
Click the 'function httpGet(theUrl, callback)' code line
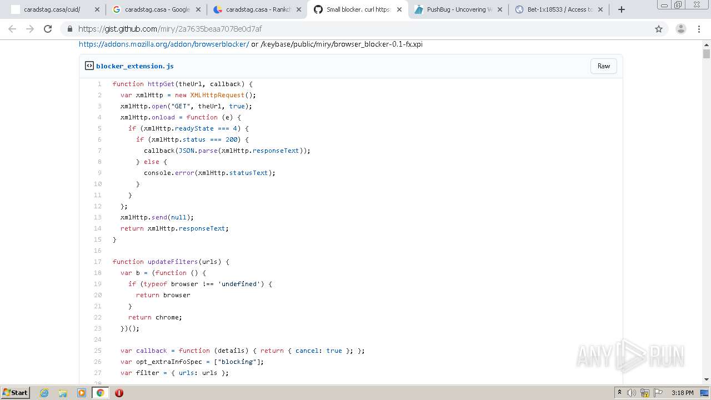pyautogui.click(x=183, y=84)
